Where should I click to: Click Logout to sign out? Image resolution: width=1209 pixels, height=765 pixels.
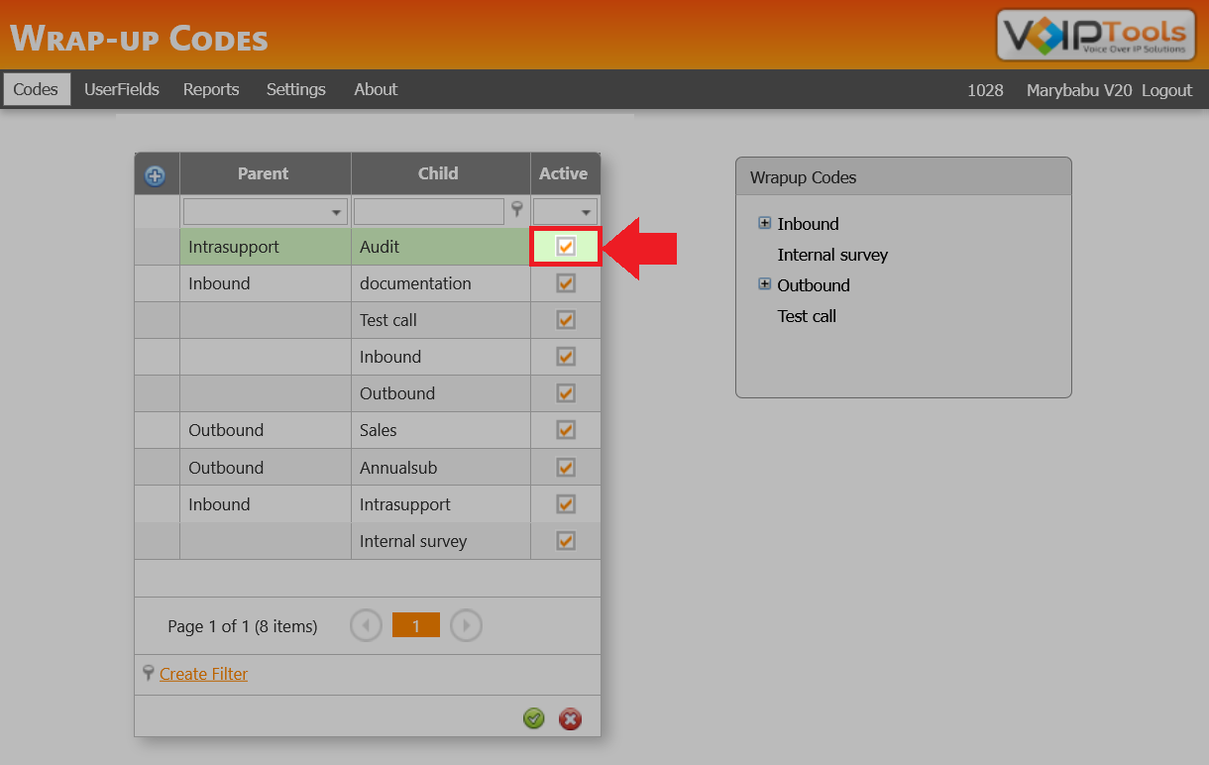point(1166,89)
